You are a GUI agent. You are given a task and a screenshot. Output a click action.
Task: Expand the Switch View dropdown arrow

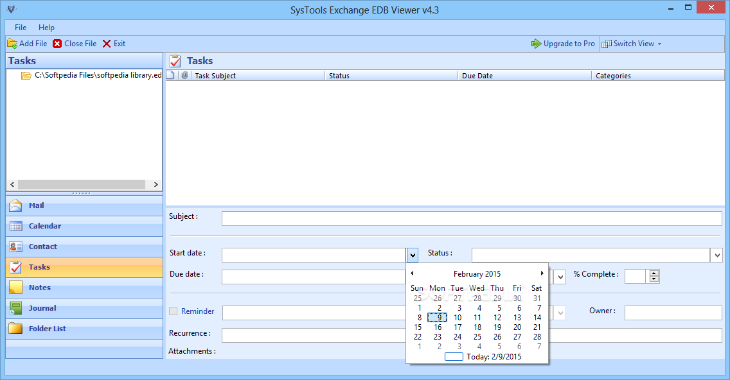coord(660,44)
